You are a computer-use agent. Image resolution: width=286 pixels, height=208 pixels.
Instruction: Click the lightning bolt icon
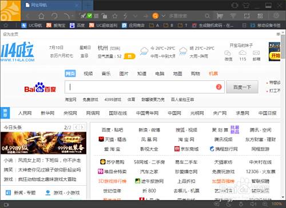125,16
